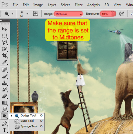The height and width of the screenshot is (134, 133).
Task: Open the brush size 65 picker arrow
Action: point(27,14)
